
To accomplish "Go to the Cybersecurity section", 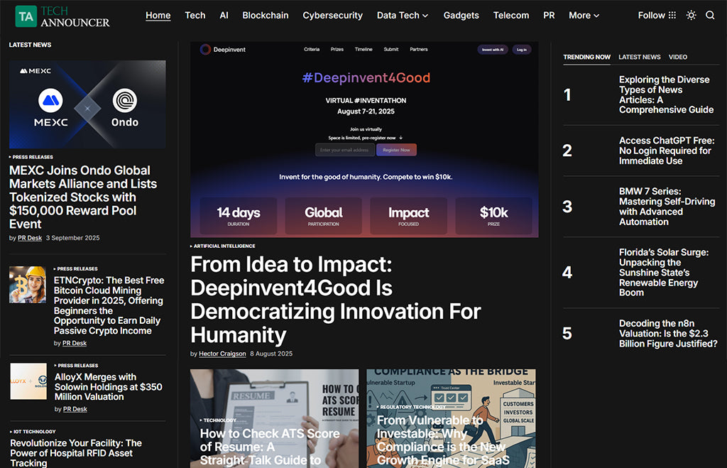I will (x=332, y=16).
